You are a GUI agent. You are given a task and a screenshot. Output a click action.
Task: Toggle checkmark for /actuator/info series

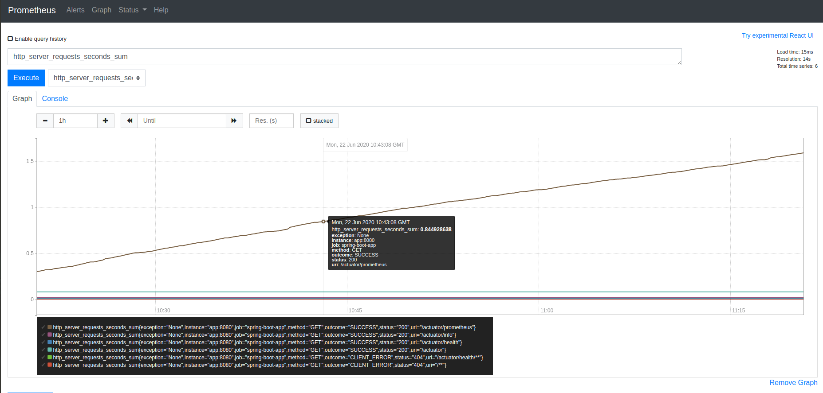43,335
